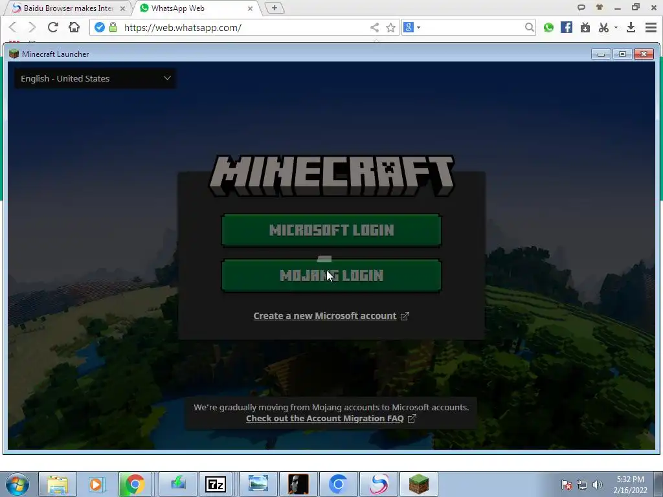Expand the English - United States language dropdown
The image size is (663, 497).
(96, 78)
